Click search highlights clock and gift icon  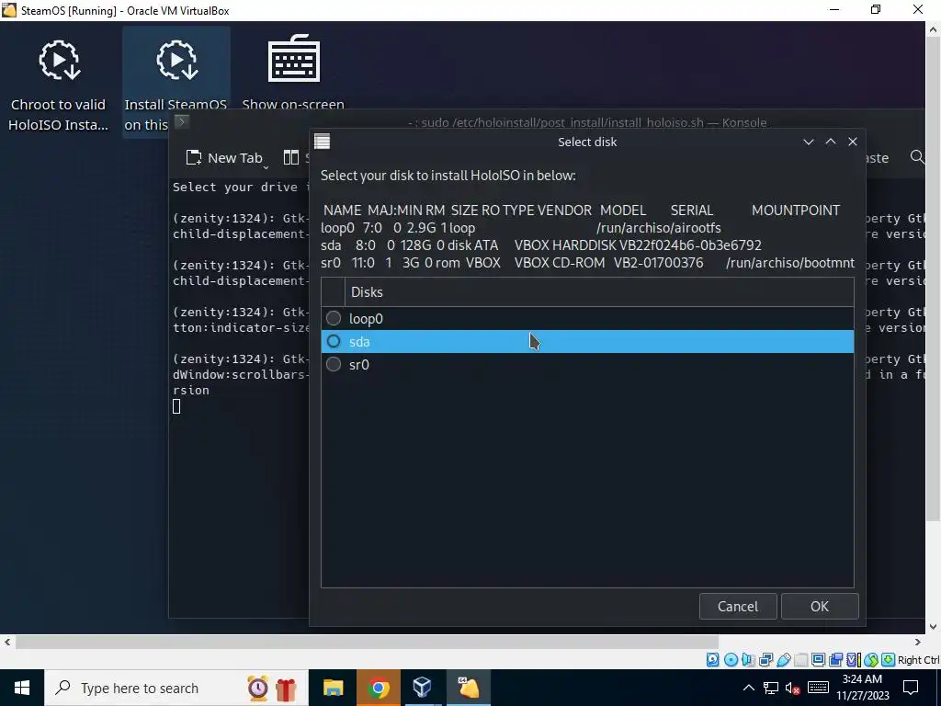click(272, 688)
